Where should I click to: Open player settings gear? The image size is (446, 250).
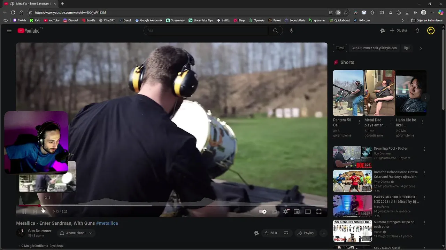tap(286, 211)
